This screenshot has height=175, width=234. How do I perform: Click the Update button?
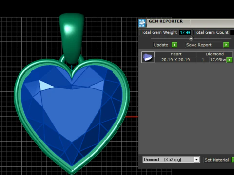pyautogui.click(x=161, y=45)
